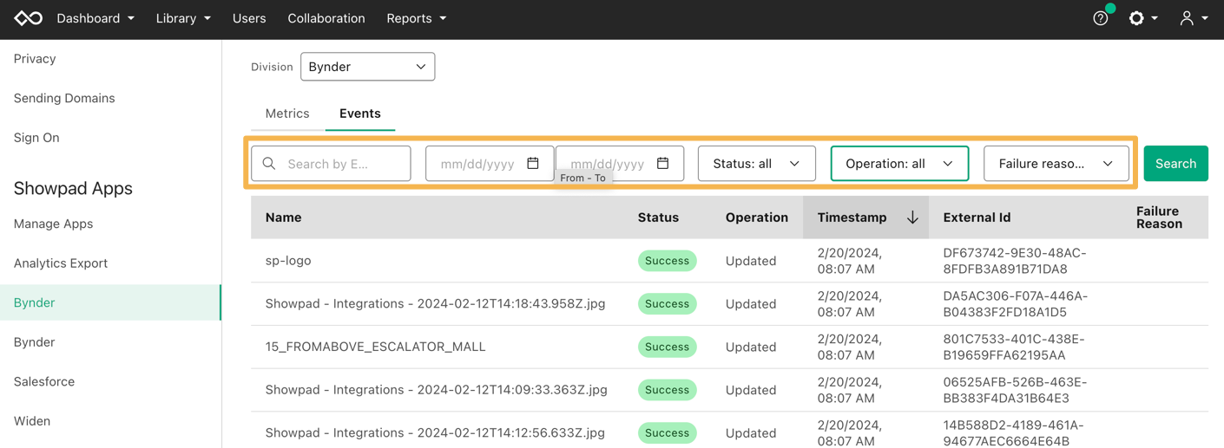The width and height of the screenshot is (1224, 448).
Task: Select the 15_FROMABOVE_ESCALATOR_MALL row name
Action: (x=376, y=347)
